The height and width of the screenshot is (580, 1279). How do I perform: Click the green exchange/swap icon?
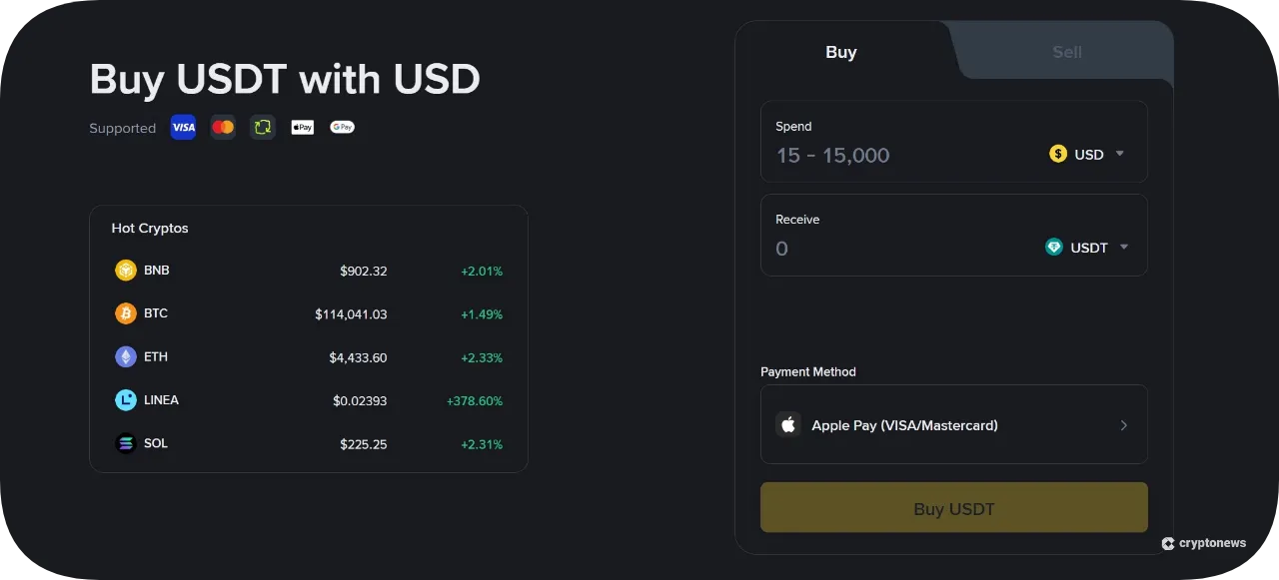[x=262, y=127]
